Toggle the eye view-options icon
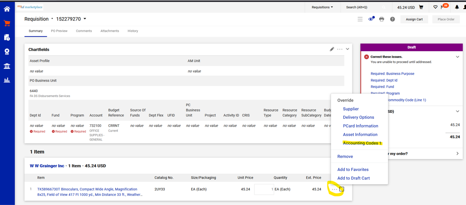This screenshot has width=466, height=205. tap(371, 20)
